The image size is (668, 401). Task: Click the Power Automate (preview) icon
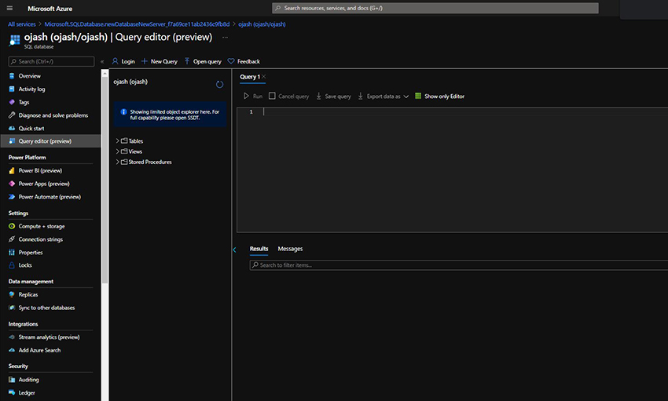pyautogui.click(x=12, y=197)
